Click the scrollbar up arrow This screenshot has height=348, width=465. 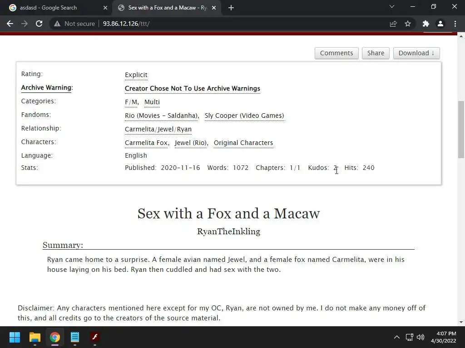(x=461, y=36)
